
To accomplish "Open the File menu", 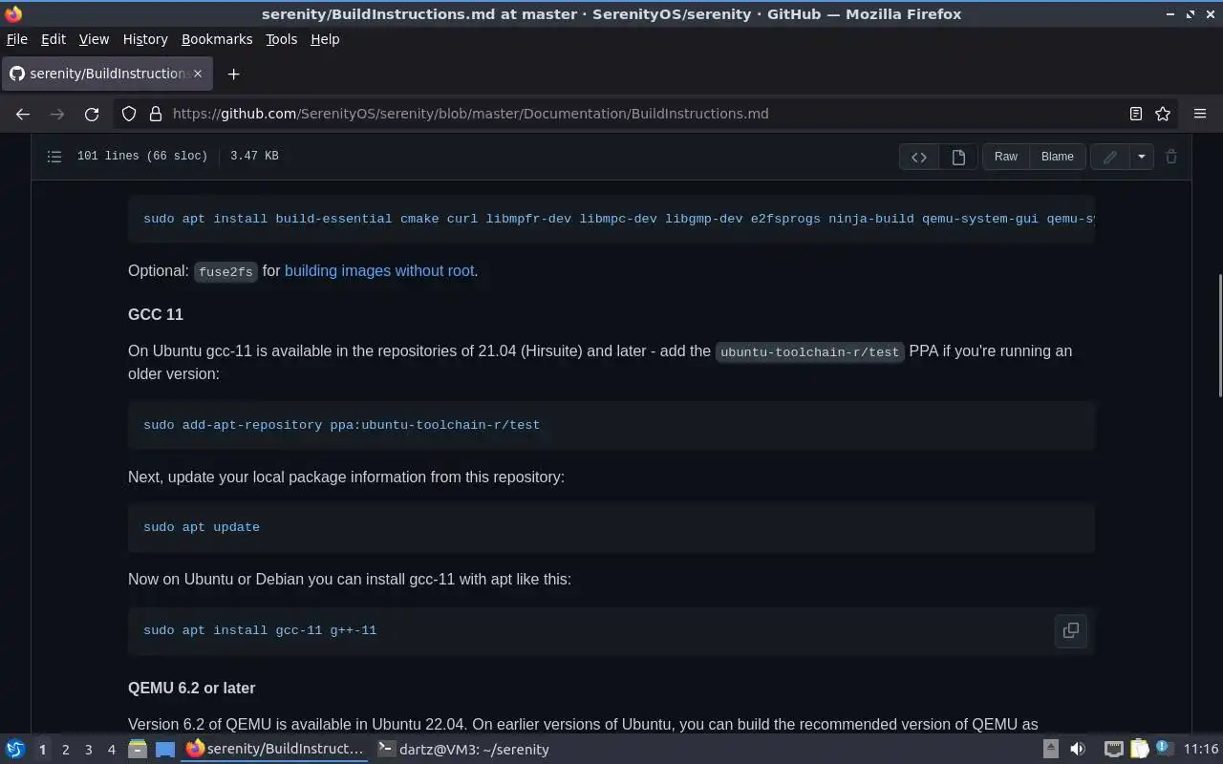I will (x=17, y=39).
